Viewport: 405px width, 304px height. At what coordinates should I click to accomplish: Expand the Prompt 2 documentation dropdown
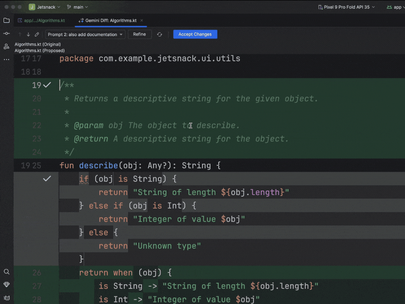[x=85, y=34]
